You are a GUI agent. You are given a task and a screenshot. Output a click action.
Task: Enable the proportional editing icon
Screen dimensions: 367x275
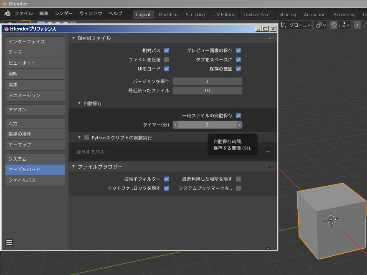coord(358,25)
